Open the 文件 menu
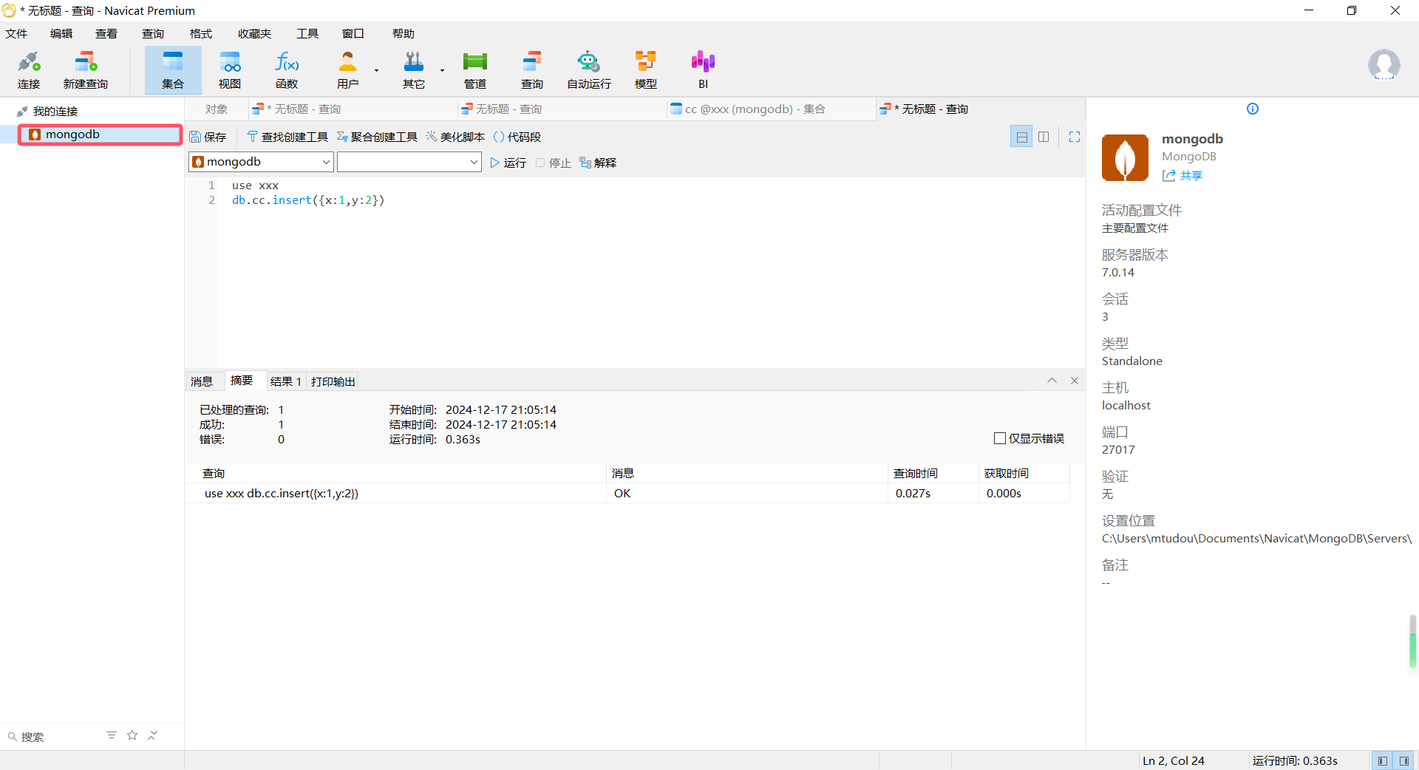 [16, 33]
